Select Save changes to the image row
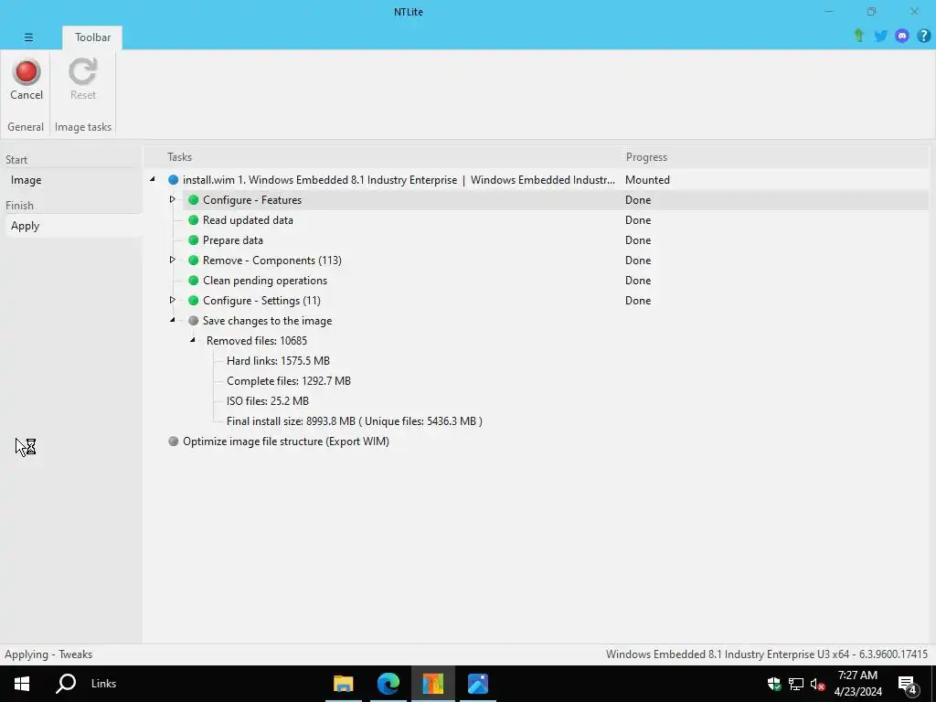Screen dimensions: 936x702 click(x=268, y=321)
